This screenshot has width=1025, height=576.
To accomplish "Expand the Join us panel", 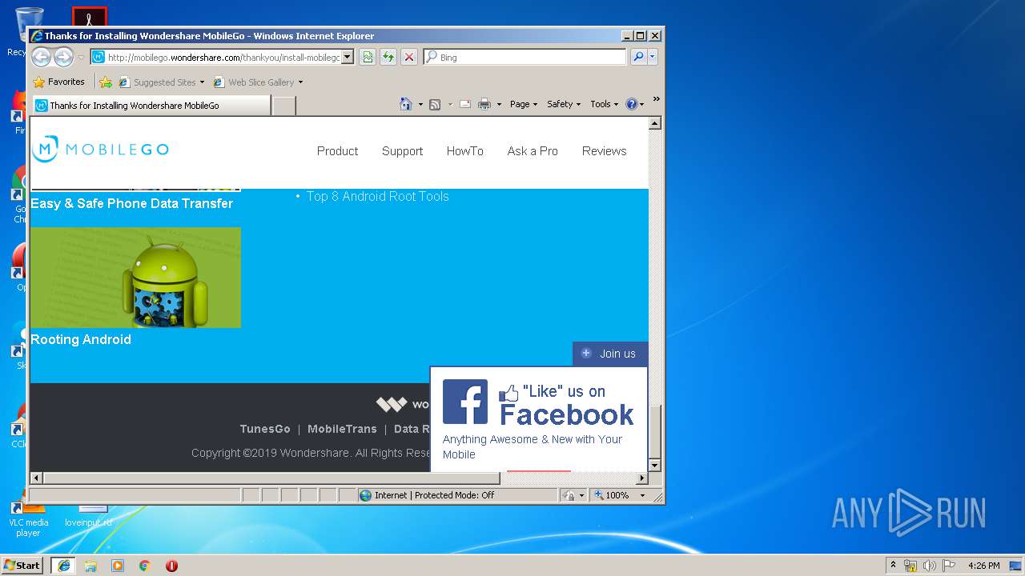I will pyautogui.click(x=609, y=354).
